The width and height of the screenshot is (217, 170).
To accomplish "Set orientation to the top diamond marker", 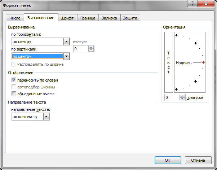I will [177, 35].
